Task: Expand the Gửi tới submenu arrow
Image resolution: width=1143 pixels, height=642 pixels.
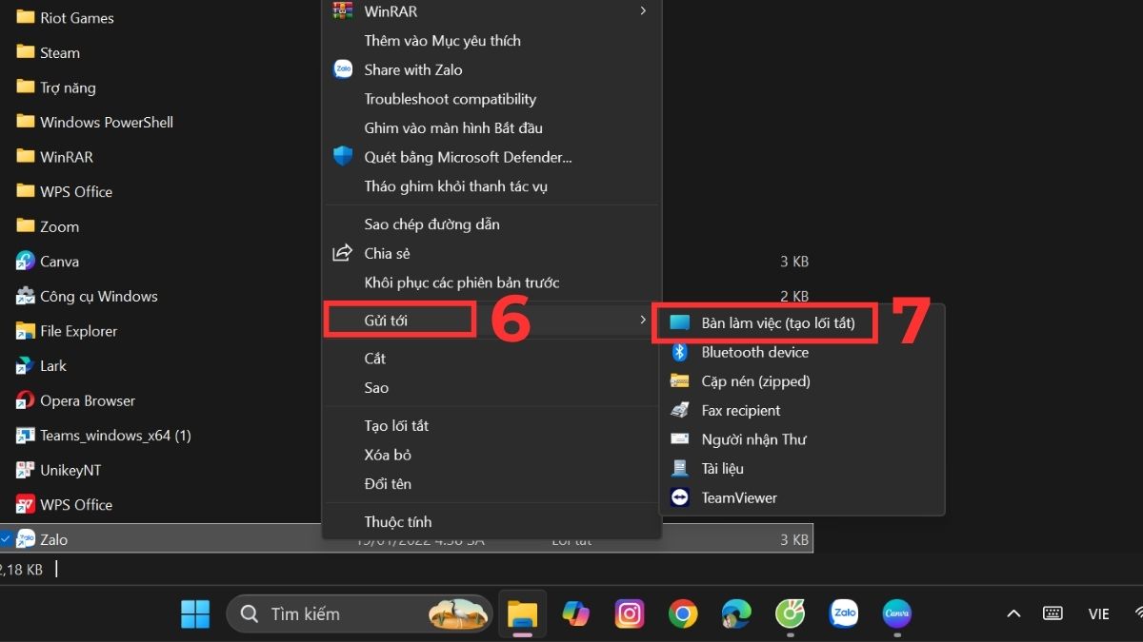Action: (x=643, y=321)
